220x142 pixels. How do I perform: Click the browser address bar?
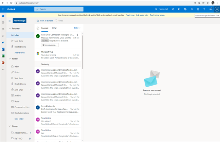[104, 3]
